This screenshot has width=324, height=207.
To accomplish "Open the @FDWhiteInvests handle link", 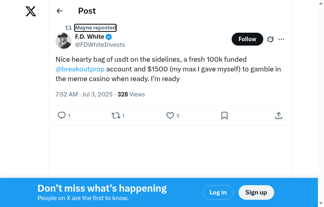I will pyautogui.click(x=100, y=45).
